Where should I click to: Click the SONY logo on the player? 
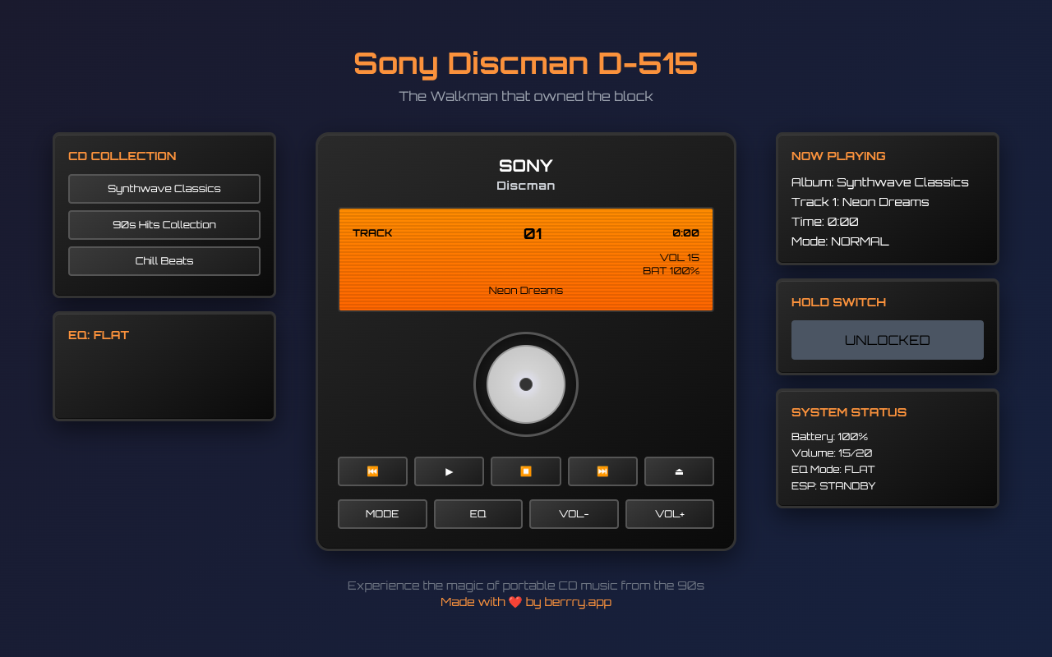(526, 166)
